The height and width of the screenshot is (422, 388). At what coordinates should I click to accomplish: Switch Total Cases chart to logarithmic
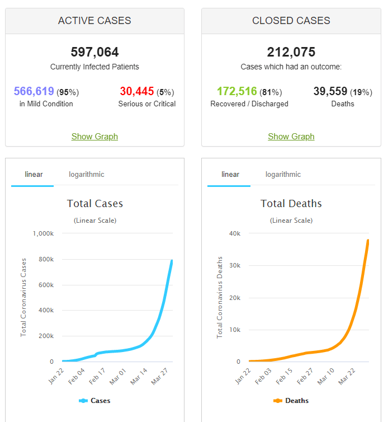coord(87,175)
